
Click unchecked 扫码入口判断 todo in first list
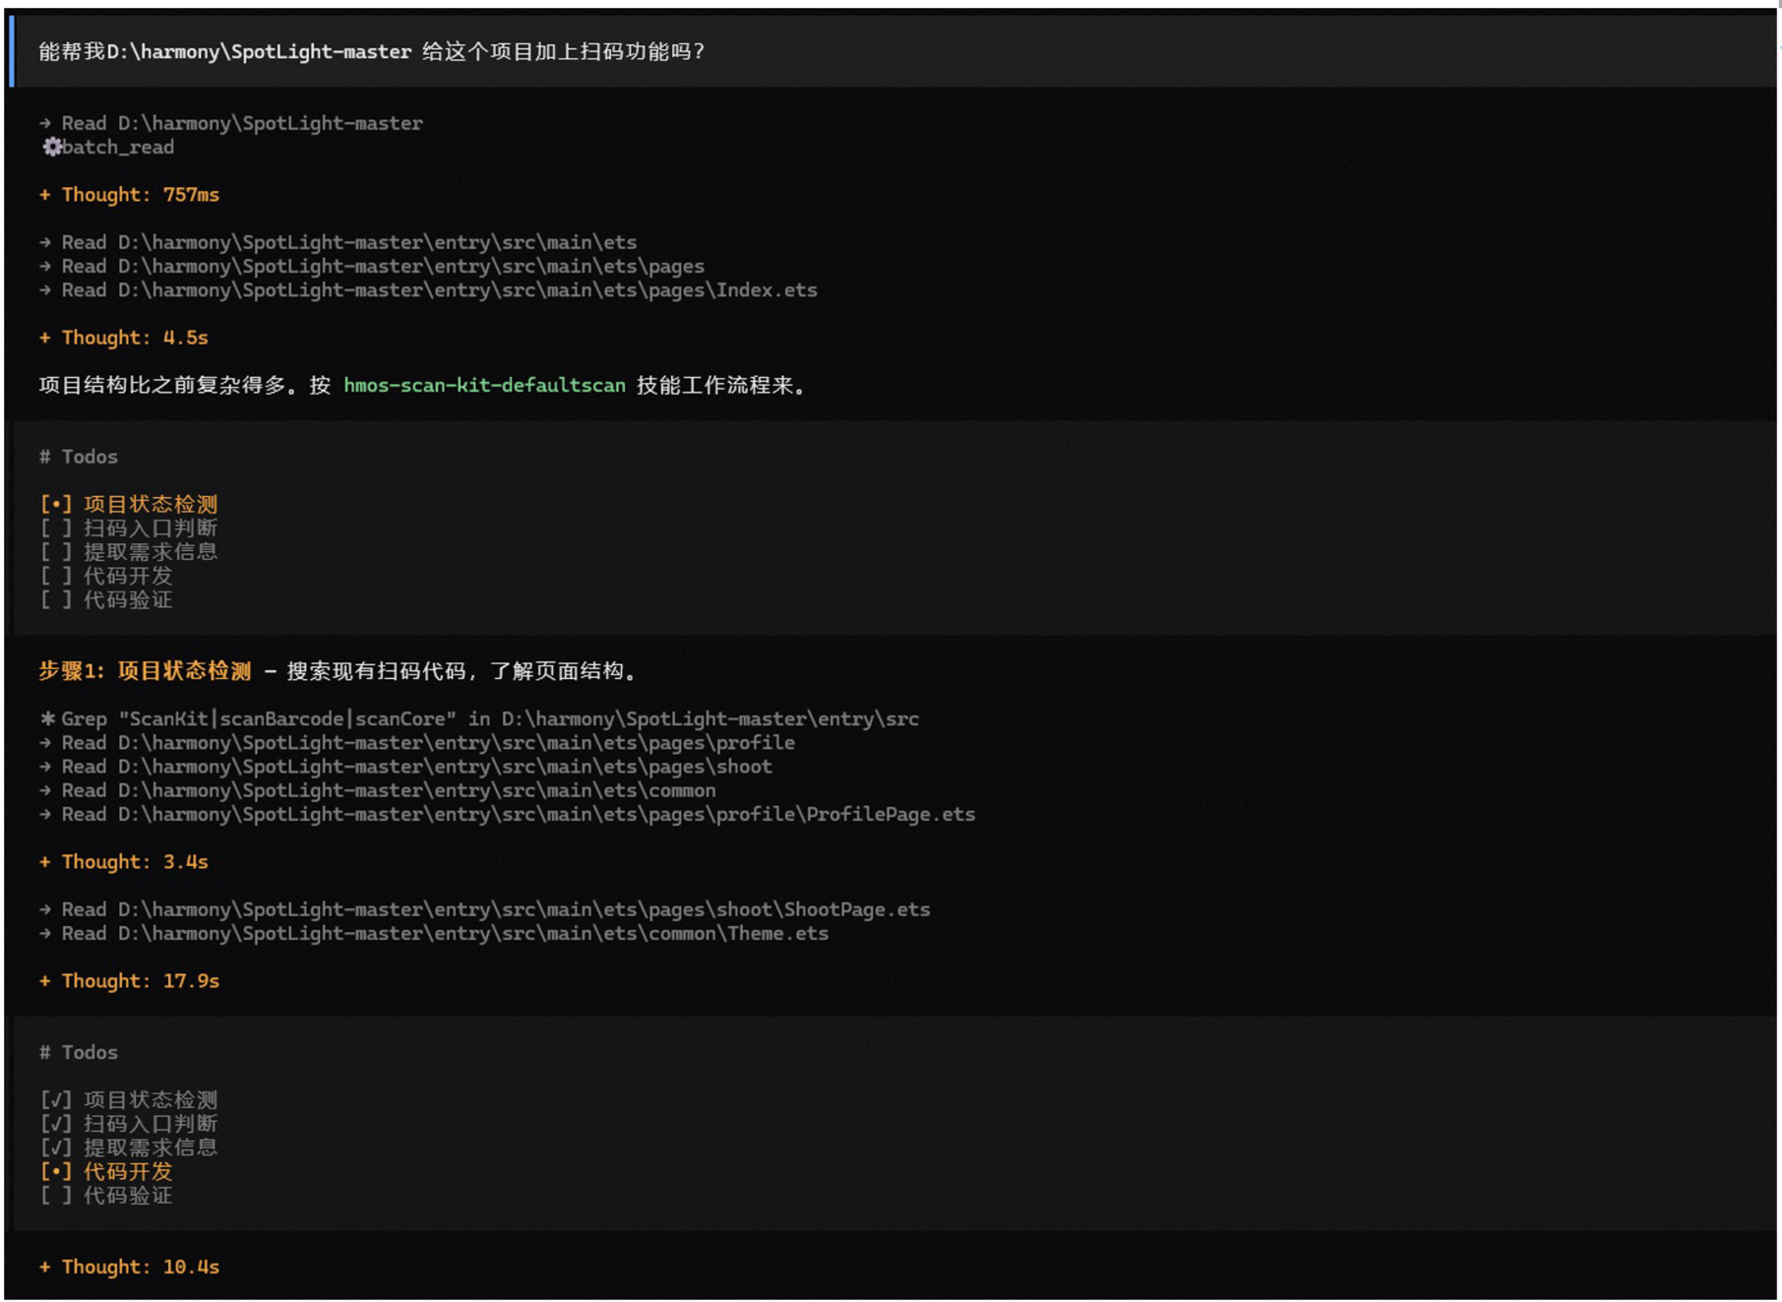click(129, 528)
